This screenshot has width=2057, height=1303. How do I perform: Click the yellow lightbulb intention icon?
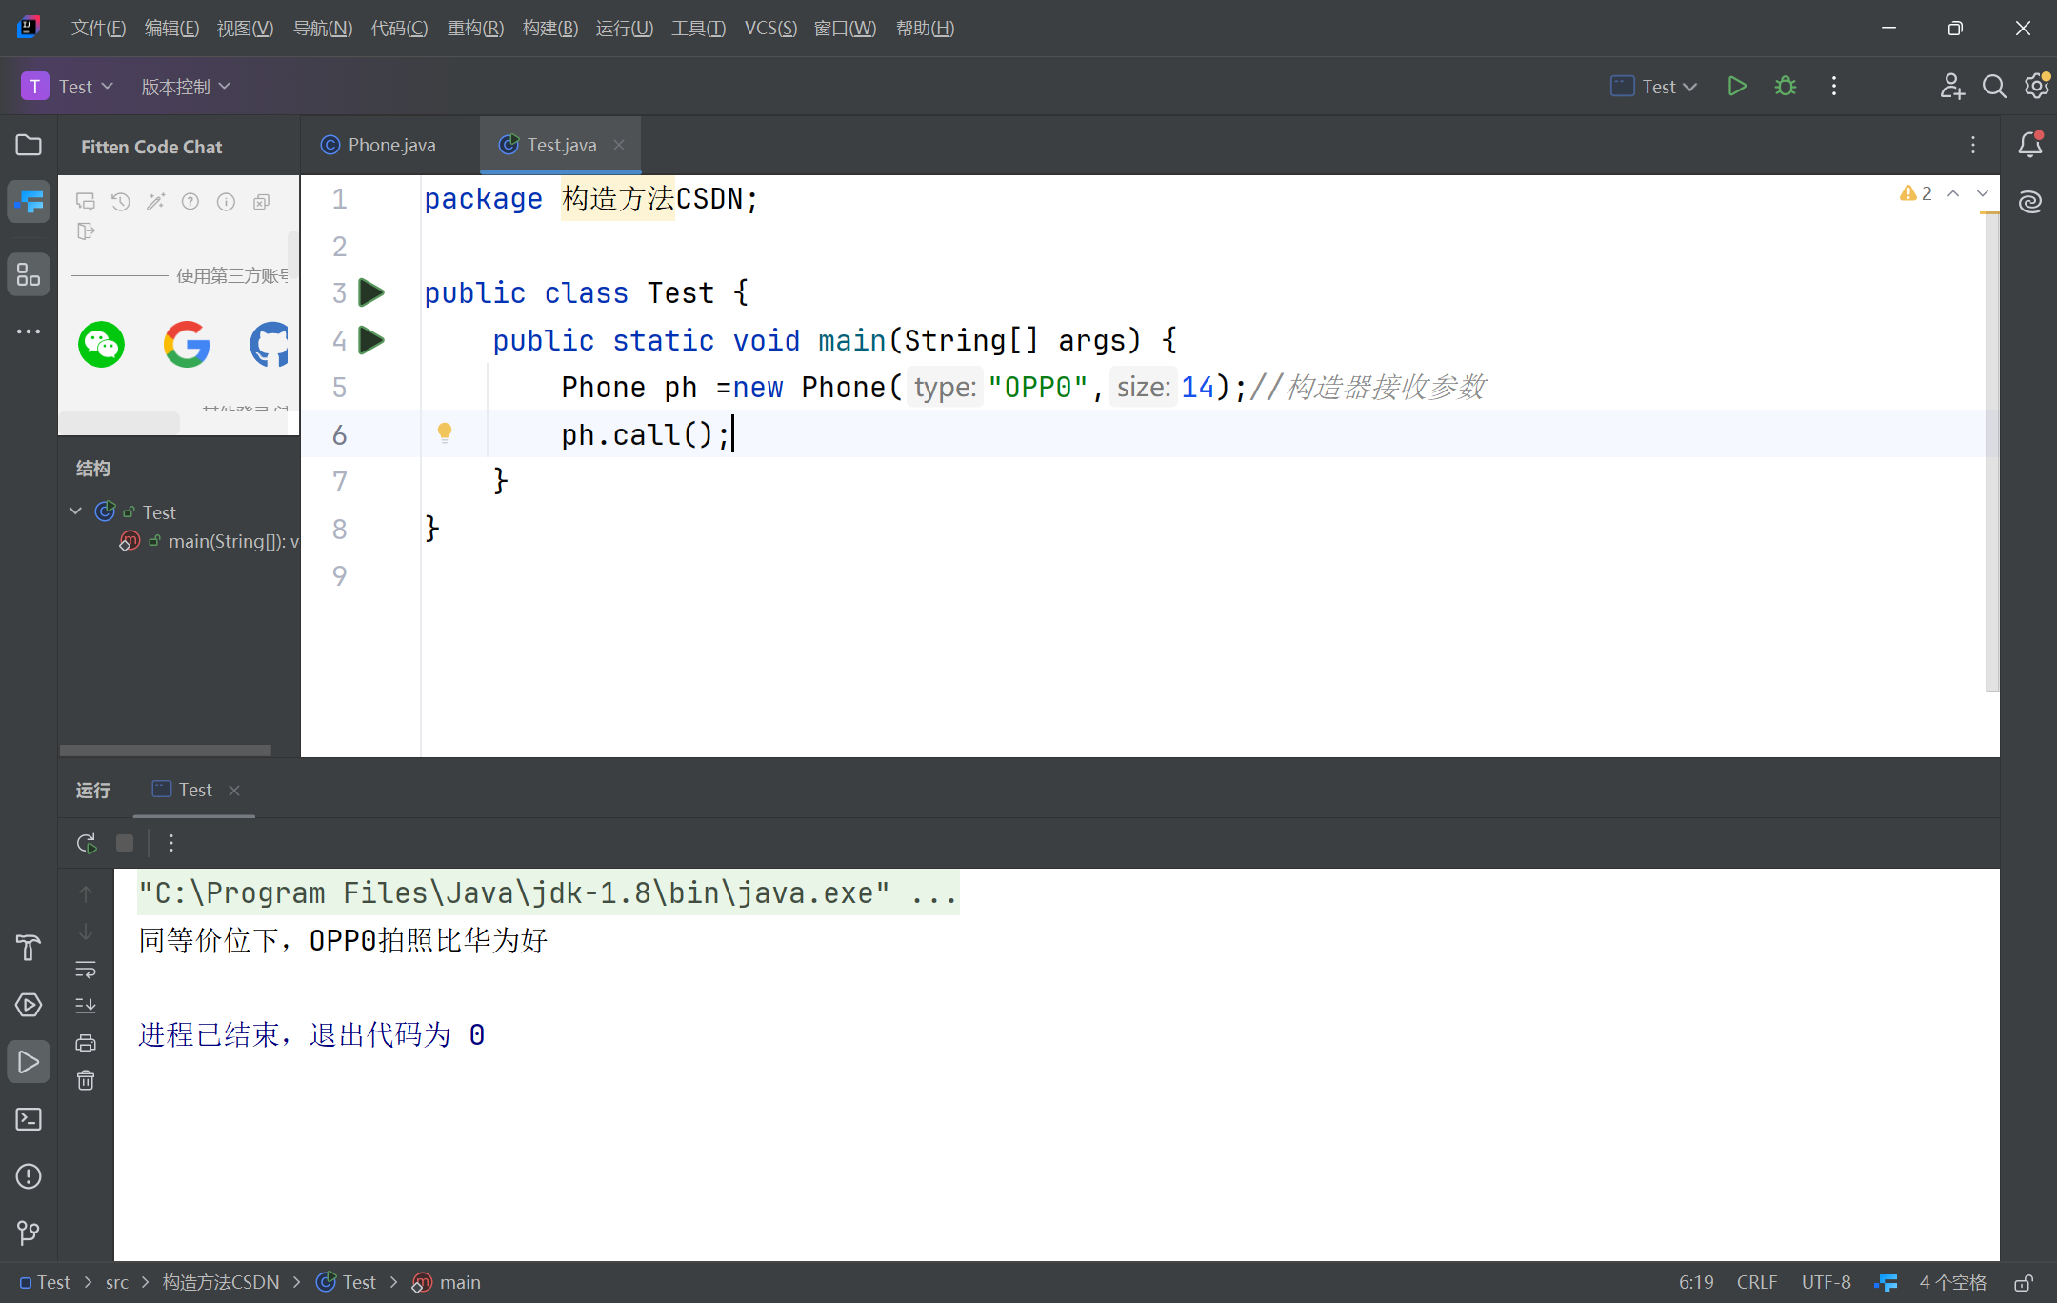[x=444, y=433]
